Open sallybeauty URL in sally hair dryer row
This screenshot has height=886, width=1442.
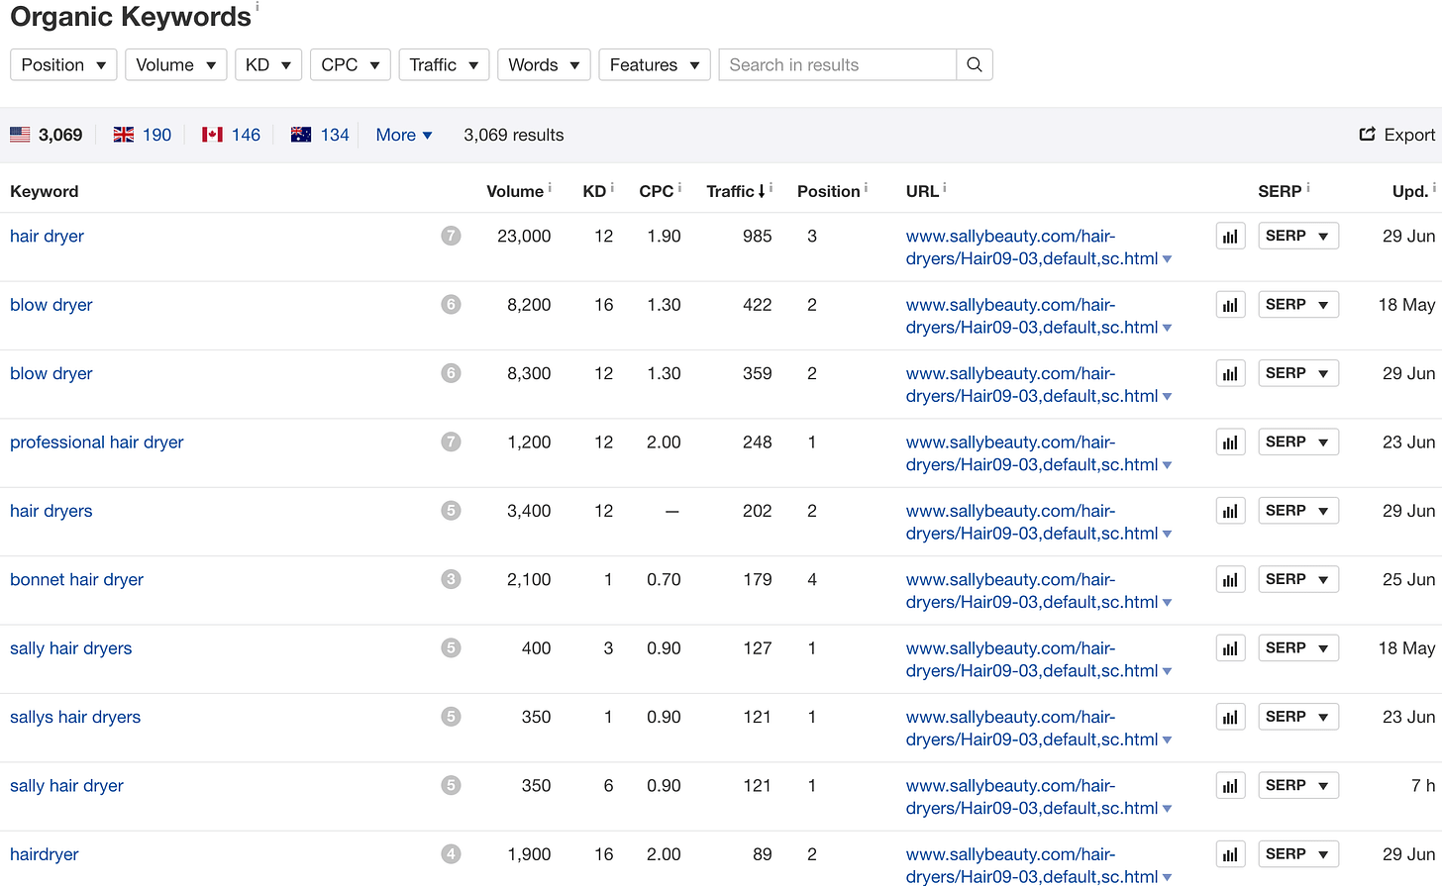[1032, 797]
